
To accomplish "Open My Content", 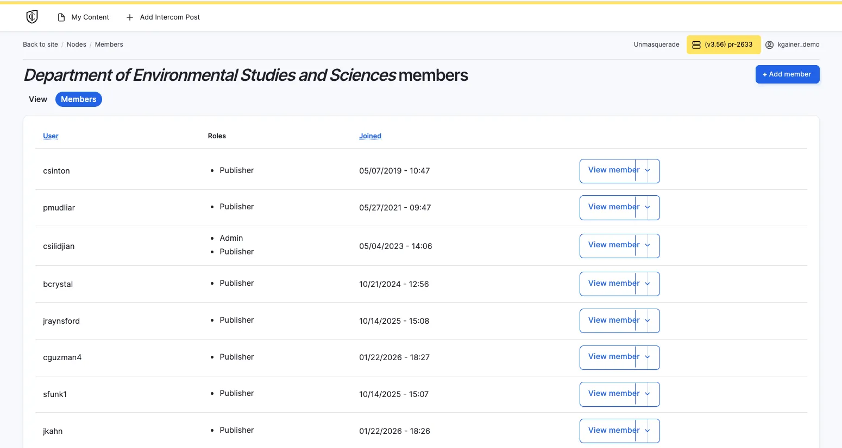I will pos(83,17).
